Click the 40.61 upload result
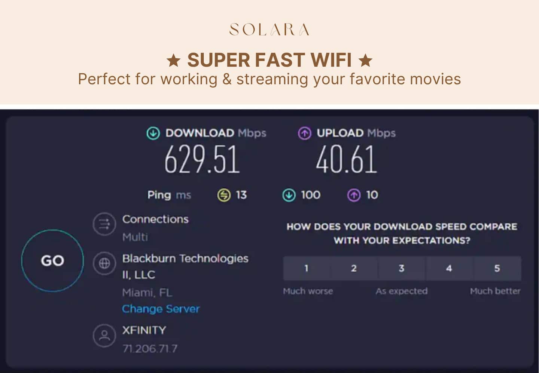The height and width of the screenshot is (373, 539). click(346, 160)
